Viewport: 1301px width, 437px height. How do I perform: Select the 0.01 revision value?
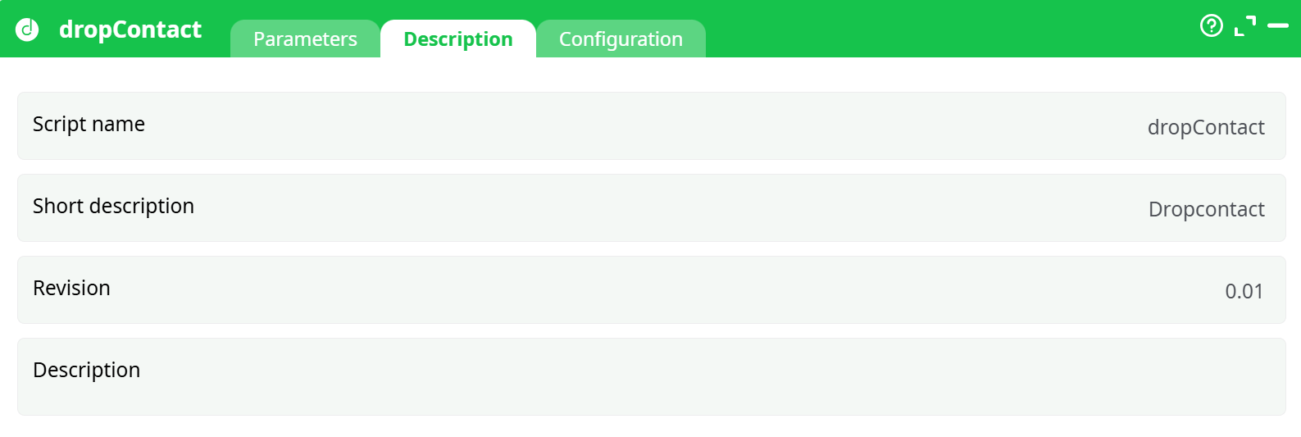point(1244,292)
